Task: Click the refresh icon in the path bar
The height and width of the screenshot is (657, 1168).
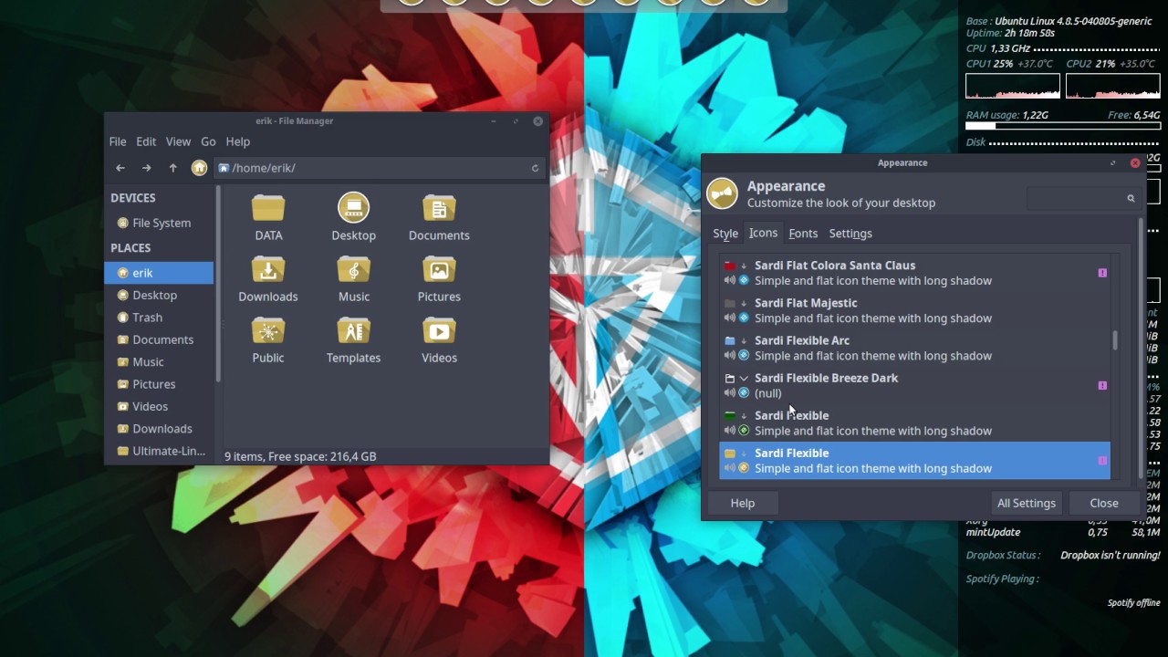Action: [x=534, y=168]
